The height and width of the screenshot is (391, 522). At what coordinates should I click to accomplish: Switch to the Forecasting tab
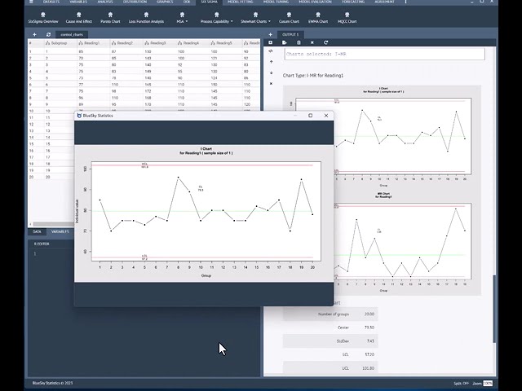[x=353, y=2]
